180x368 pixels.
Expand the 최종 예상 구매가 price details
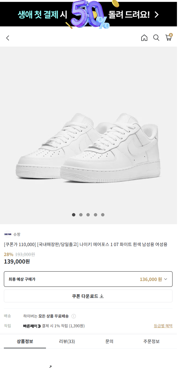click(x=166, y=279)
